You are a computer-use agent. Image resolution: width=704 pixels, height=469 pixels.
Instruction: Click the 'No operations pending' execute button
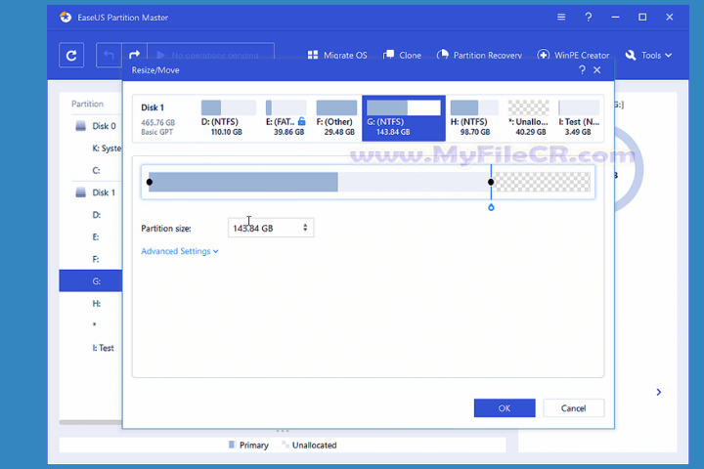[211, 55]
